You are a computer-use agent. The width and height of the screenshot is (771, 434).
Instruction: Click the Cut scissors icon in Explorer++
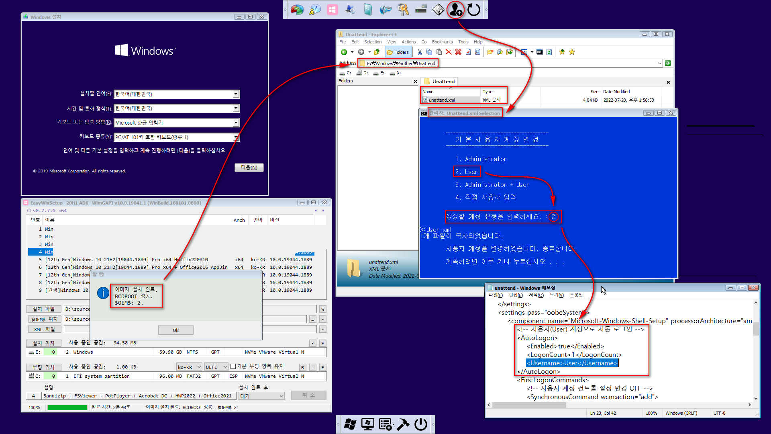[x=420, y=52]
